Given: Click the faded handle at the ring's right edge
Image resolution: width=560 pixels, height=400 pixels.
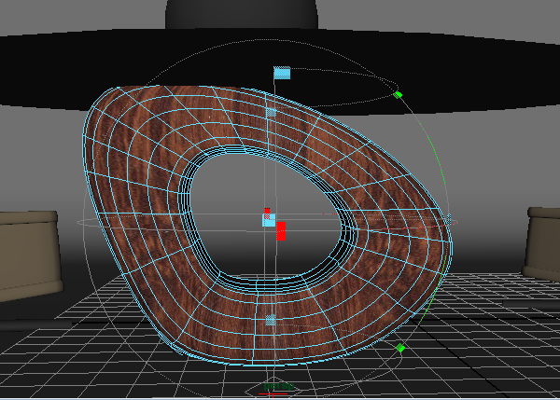Looking at the screenshot, I should [449, 219].
